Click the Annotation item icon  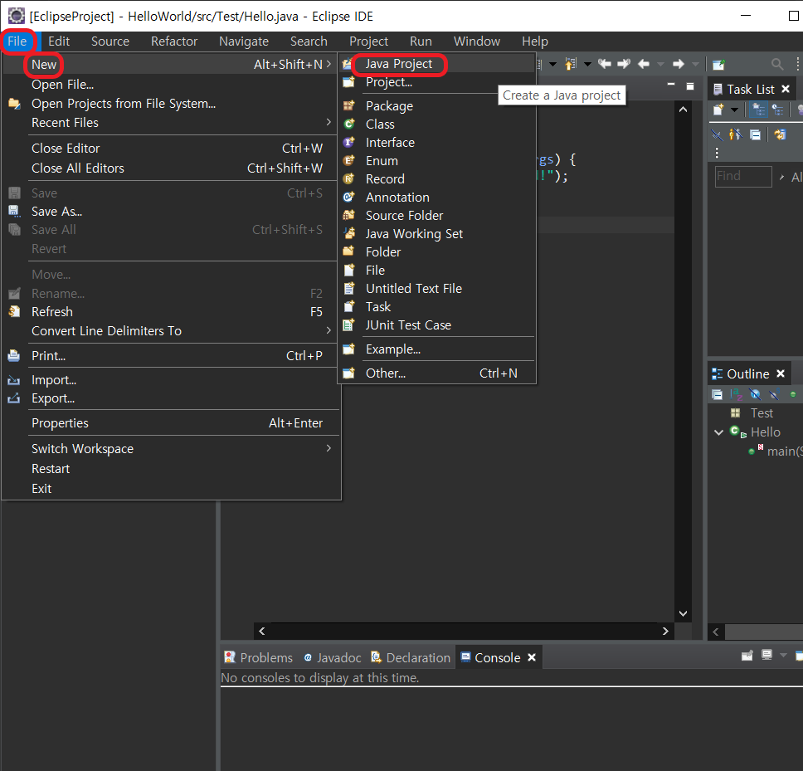[349, 198]
